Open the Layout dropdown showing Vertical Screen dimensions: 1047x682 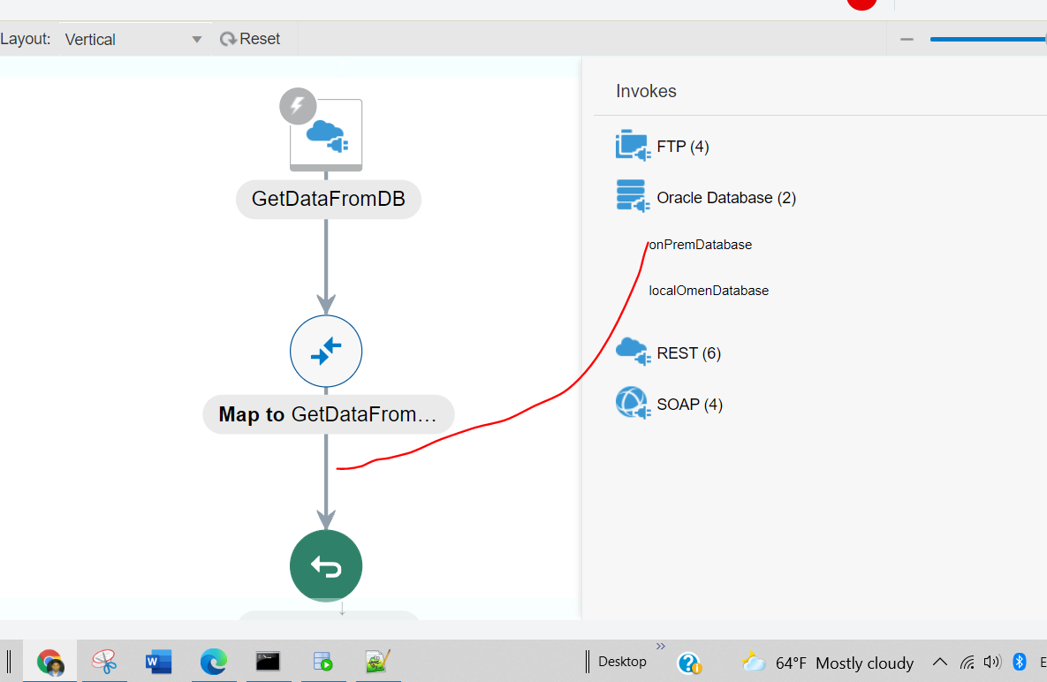[x=133, y=39]
